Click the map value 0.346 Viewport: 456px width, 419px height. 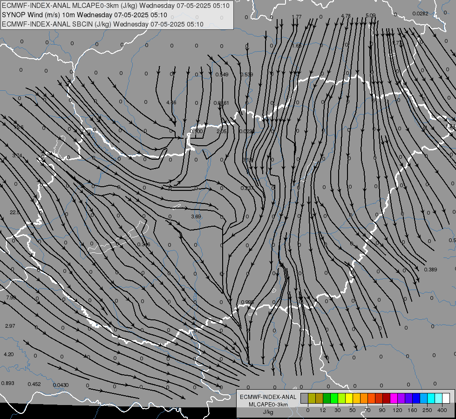pos(143,244)
